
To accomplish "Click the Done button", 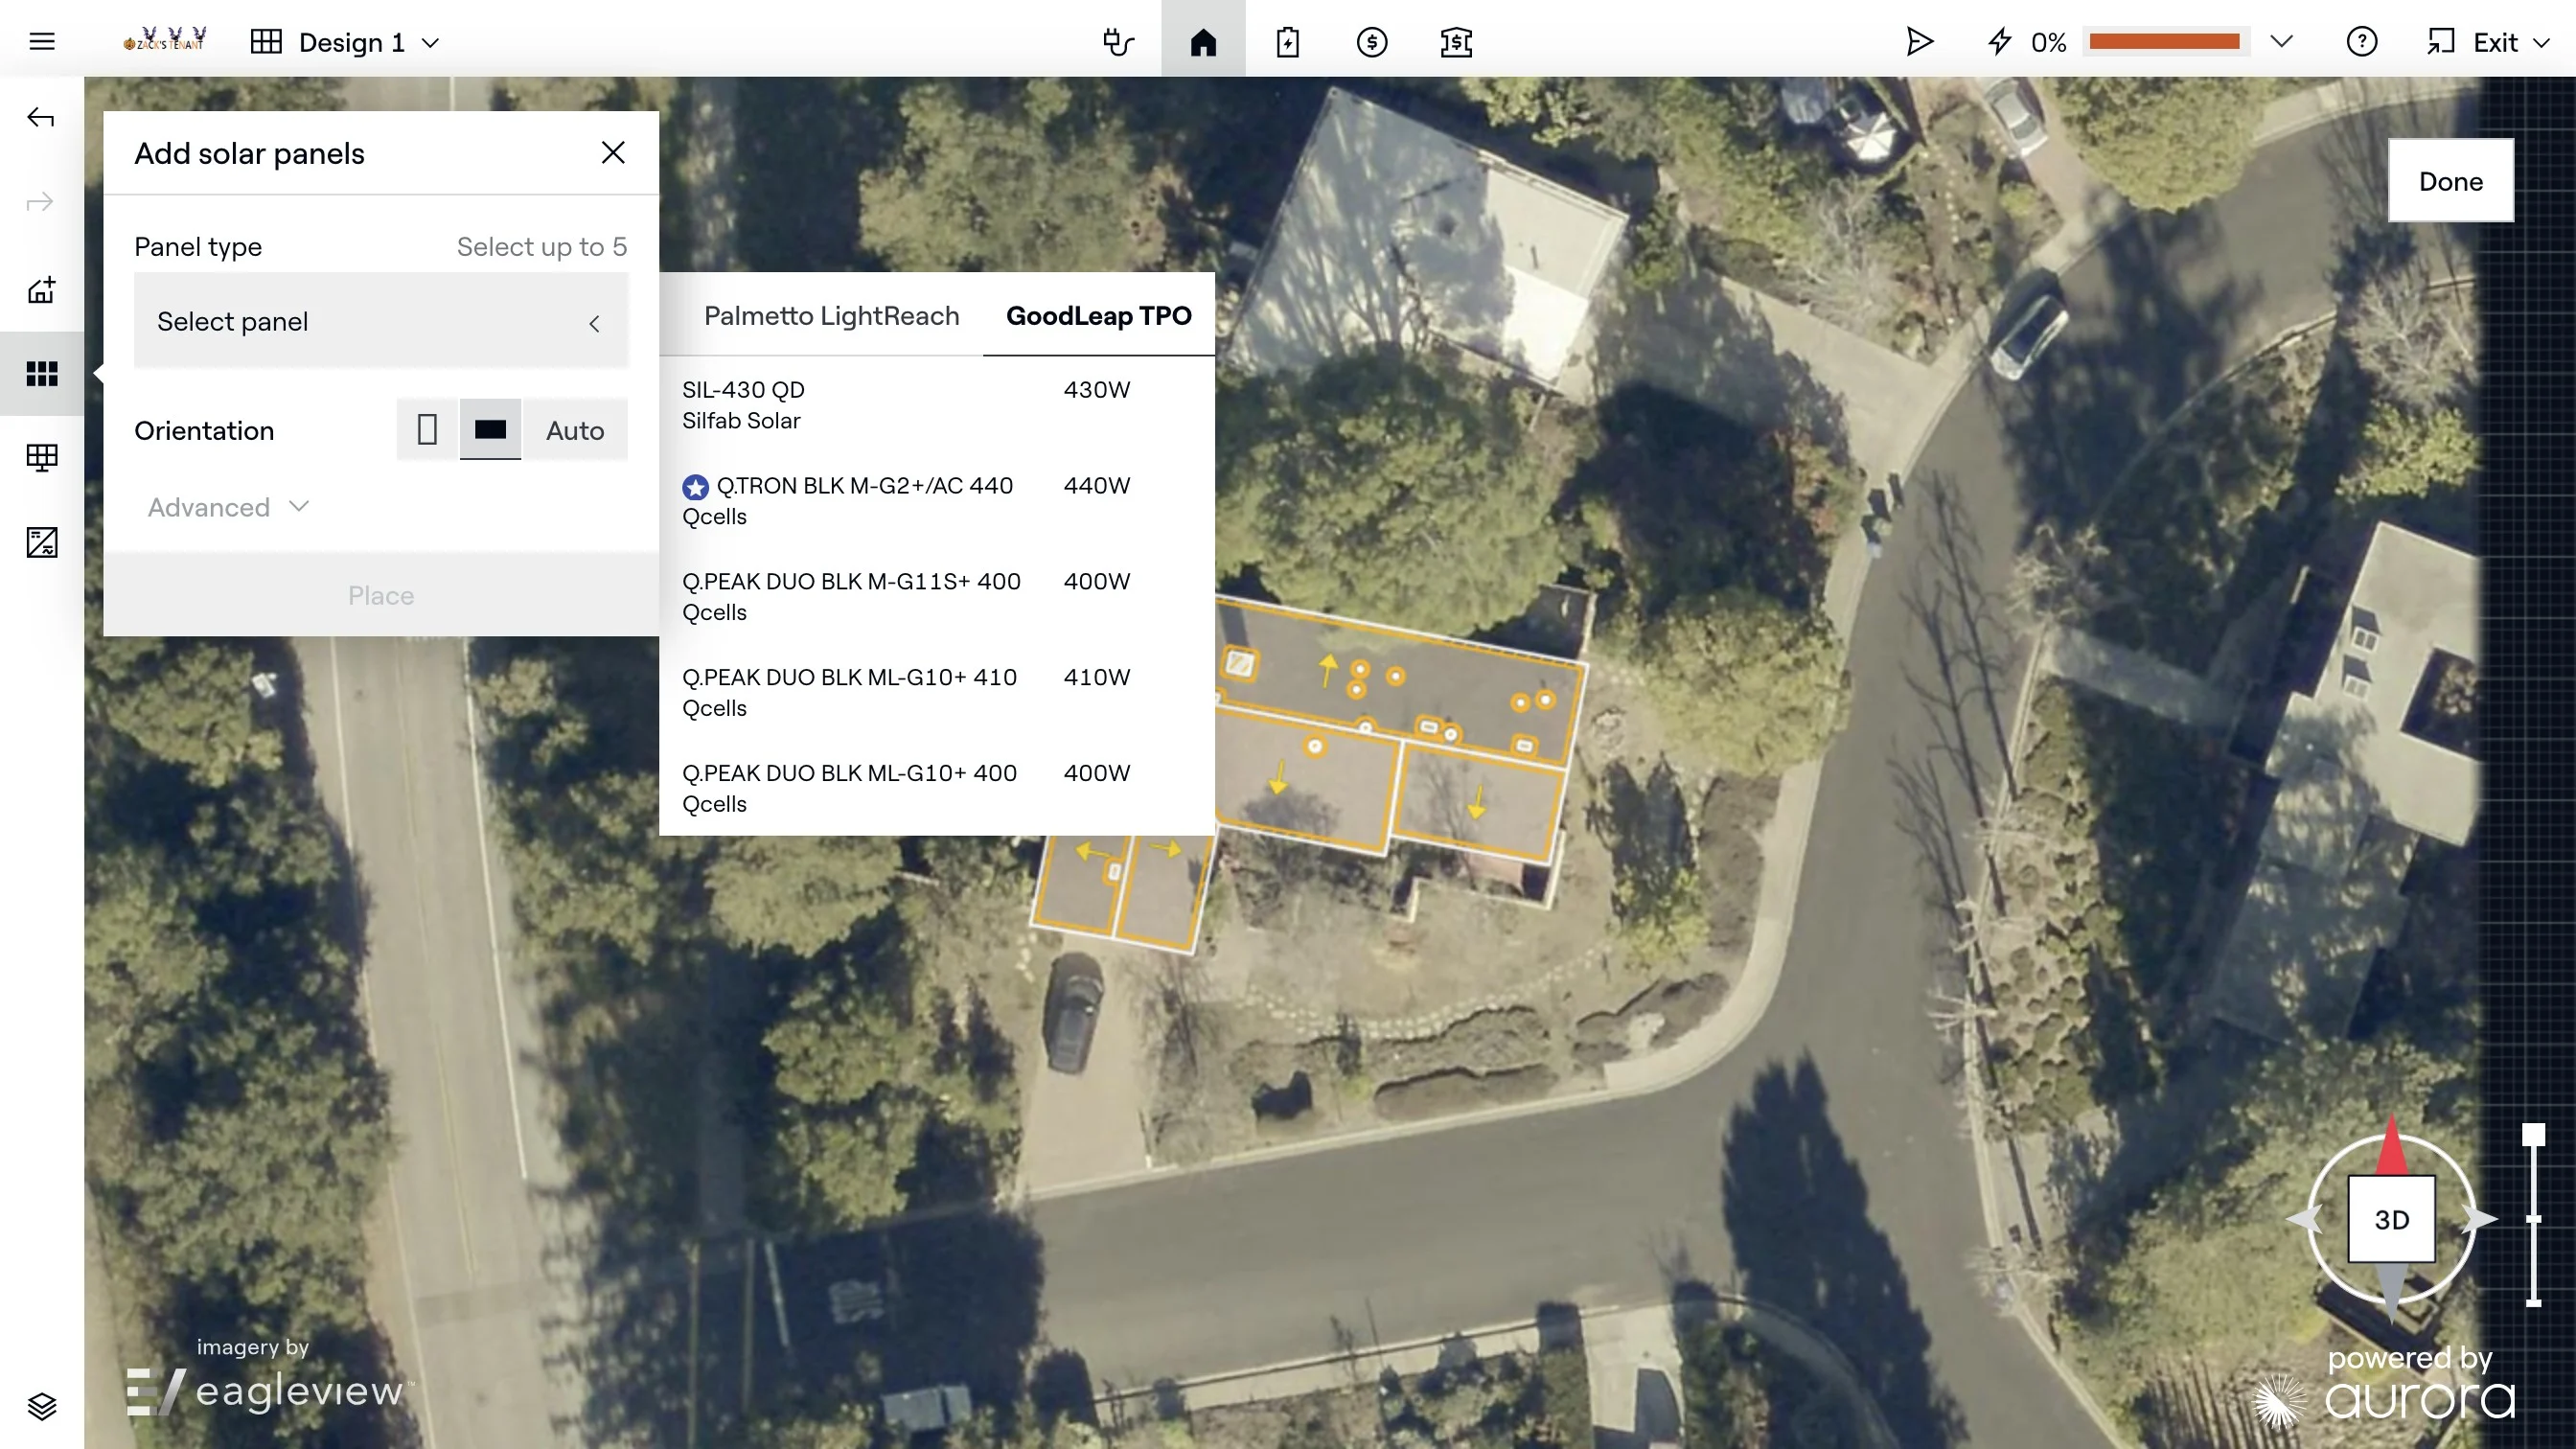I will tap(2450, 181).
